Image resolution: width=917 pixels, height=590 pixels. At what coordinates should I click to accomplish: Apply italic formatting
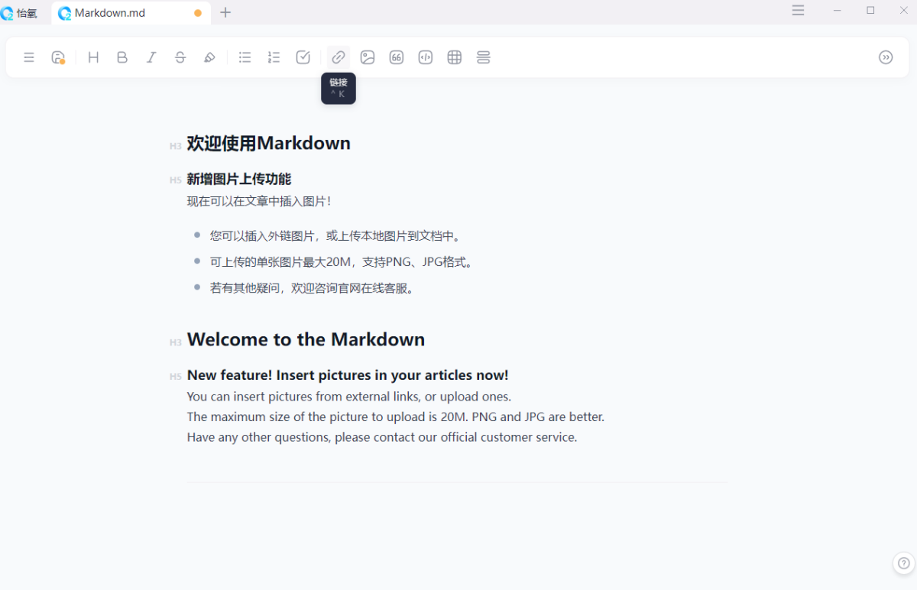pos(151,57)
